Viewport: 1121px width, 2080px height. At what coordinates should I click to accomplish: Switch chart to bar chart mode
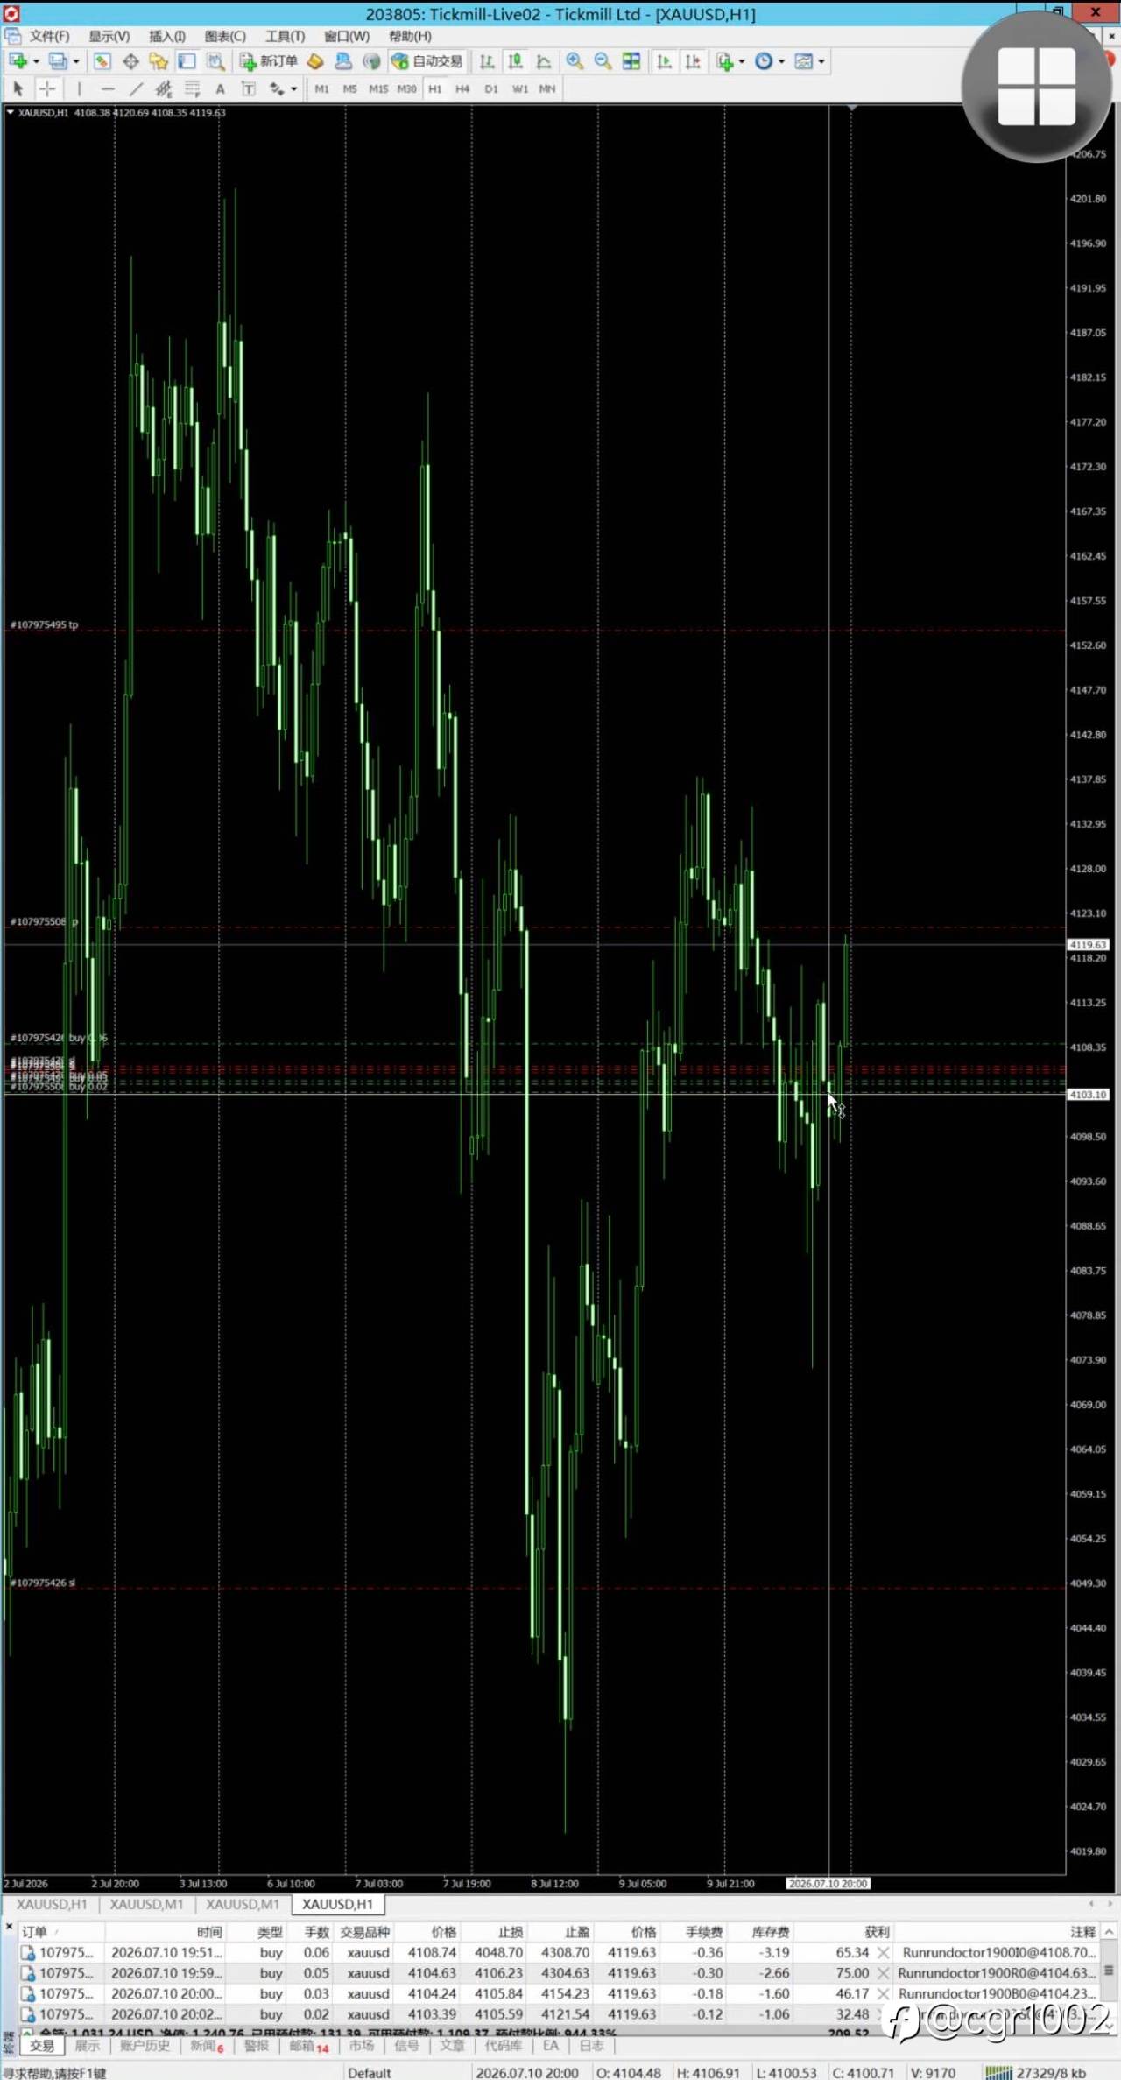pos(487,60)
